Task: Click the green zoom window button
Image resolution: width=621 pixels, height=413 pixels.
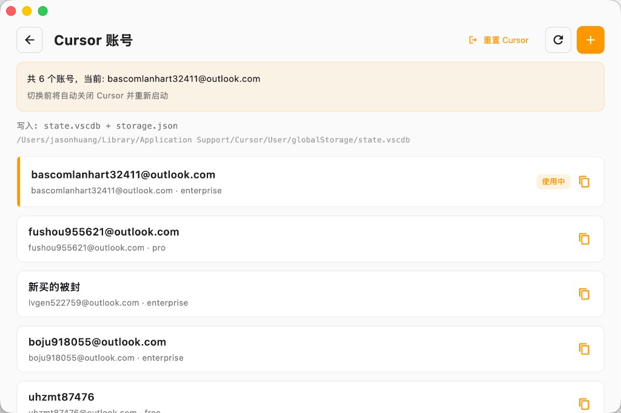Action: point(43,11)
